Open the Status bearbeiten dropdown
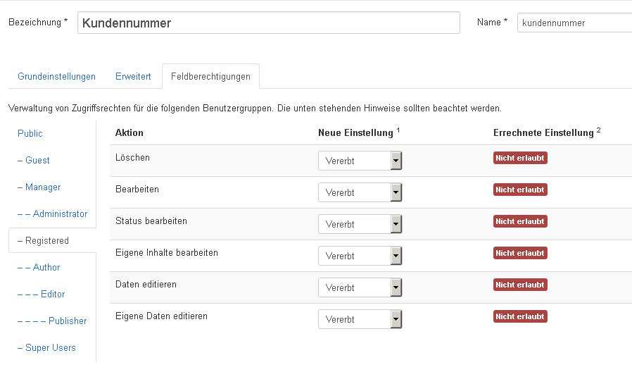Image resolution: width=632 pixels, height=372 pixels. 360,224
